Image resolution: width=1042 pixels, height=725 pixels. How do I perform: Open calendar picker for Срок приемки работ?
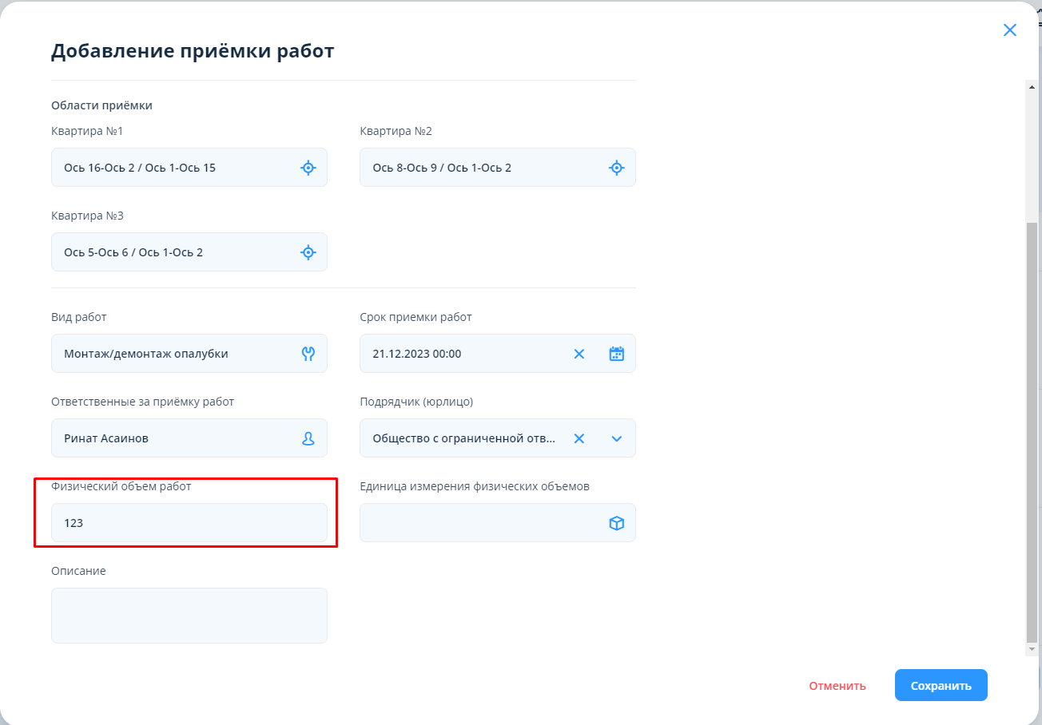[x=616, y=354]
